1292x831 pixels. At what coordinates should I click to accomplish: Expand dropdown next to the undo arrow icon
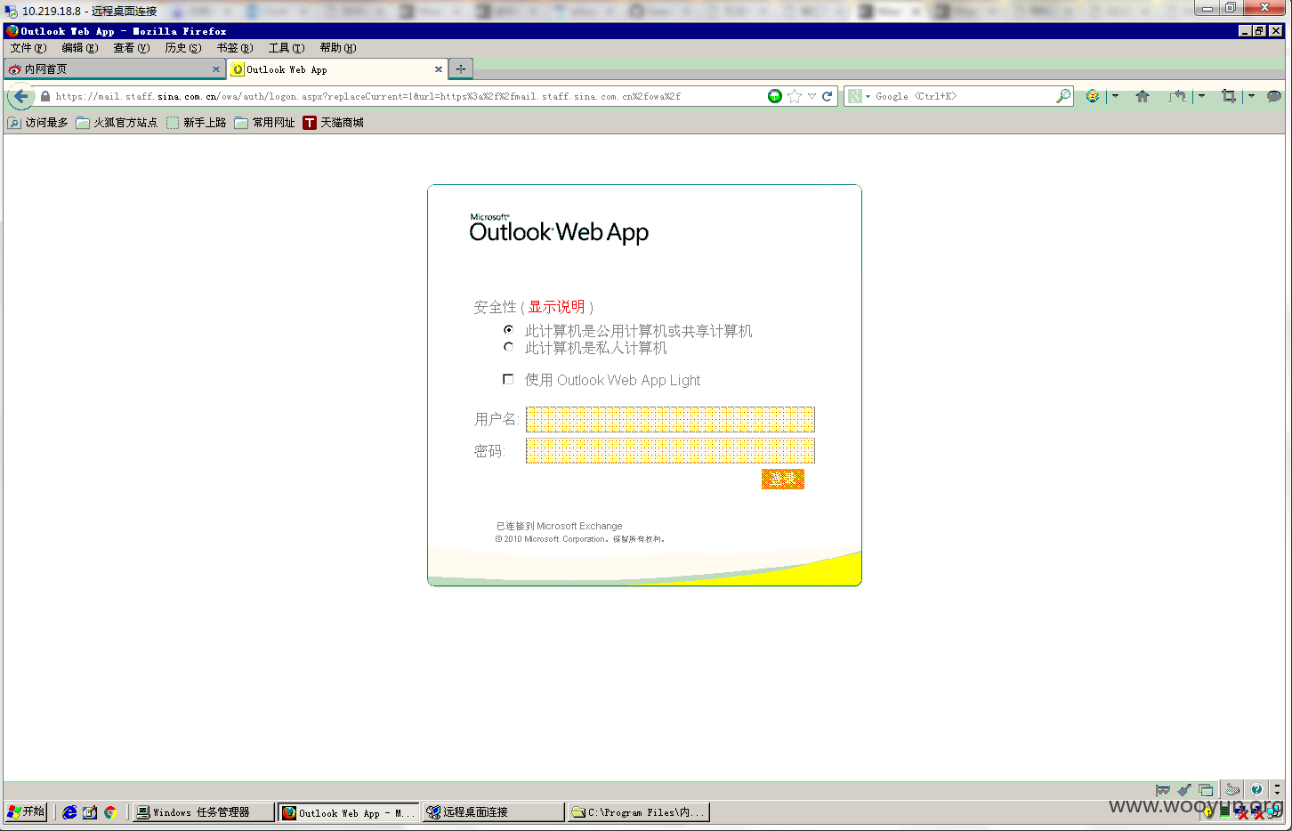1201,96
